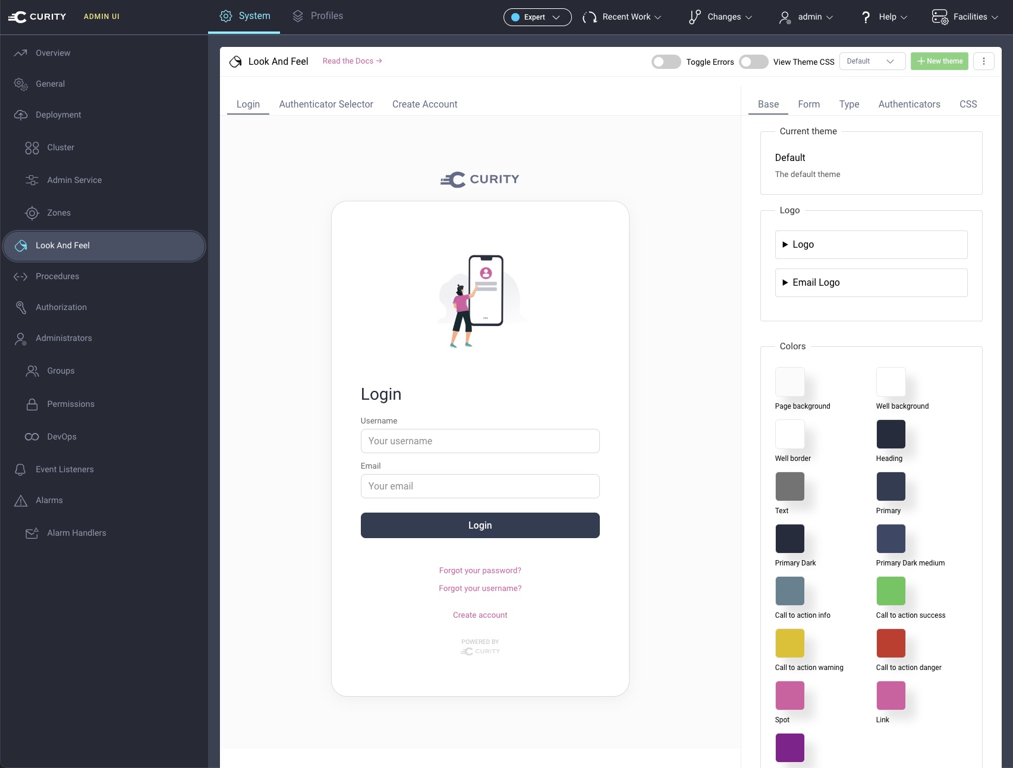The width and height of the screenshot is (1013, 768).
Task: Open the Recent Work history icon
Action: coord(589,17)
